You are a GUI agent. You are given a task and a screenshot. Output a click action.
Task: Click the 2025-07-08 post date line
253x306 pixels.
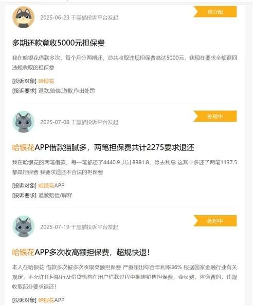[79, 122]
